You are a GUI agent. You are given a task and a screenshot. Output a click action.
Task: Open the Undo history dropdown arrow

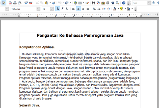(x=63, y=3)
